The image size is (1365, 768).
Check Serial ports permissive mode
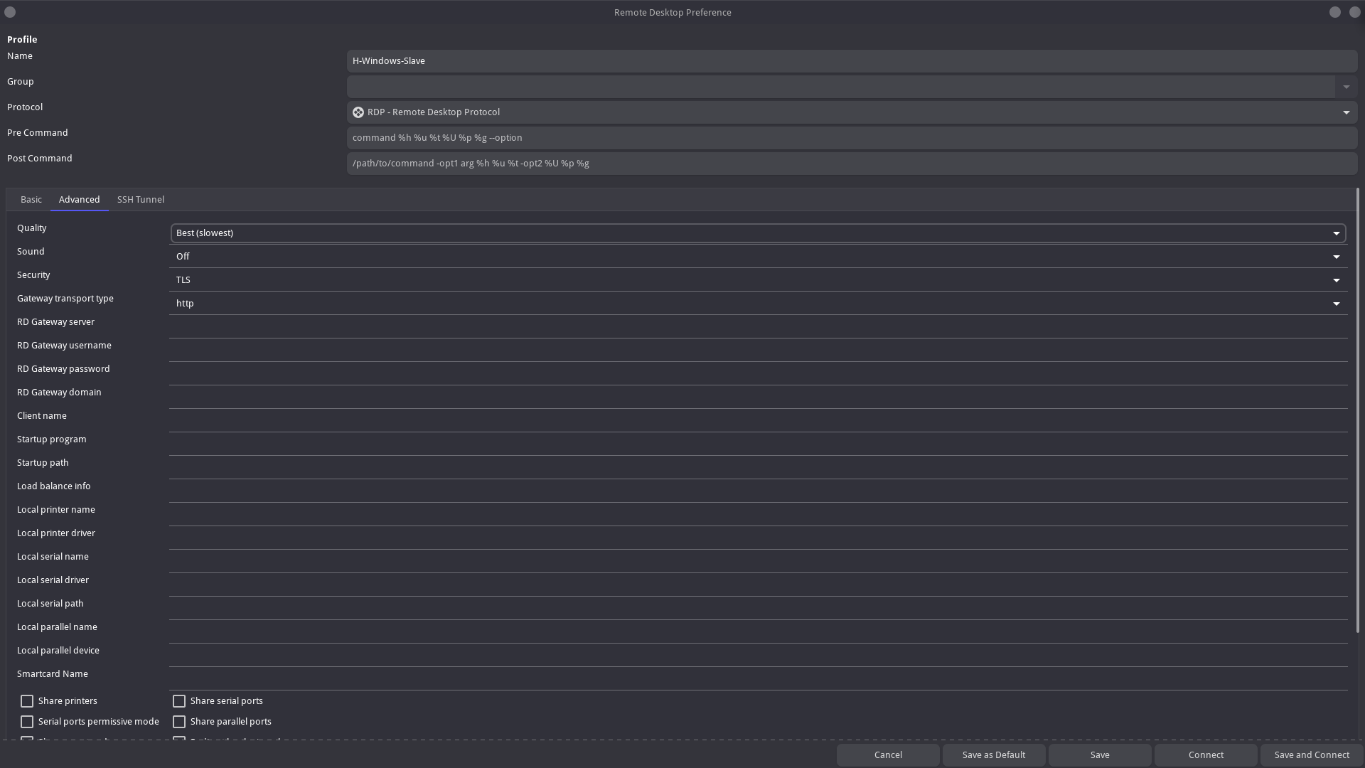[x=27, y=722]
